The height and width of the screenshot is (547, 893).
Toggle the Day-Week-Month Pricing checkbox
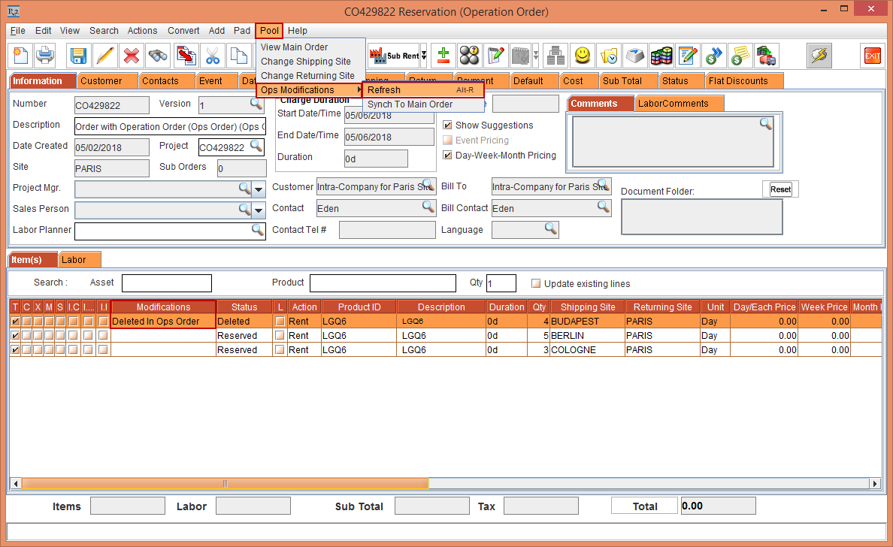tap(448, 156)
